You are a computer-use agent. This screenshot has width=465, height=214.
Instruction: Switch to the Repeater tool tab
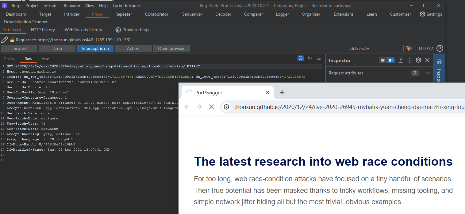[x=124, y=14]
